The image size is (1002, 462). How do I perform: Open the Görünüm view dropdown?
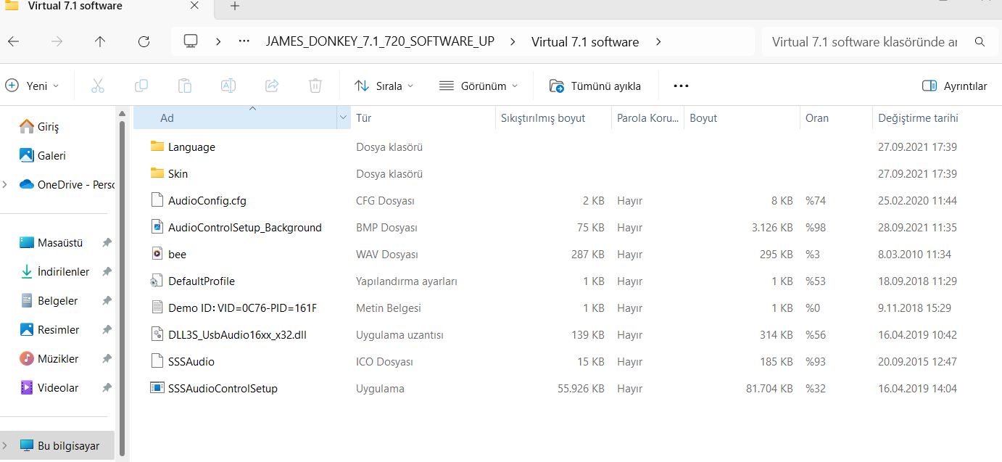pyautogui.click(x=479, y=86)
